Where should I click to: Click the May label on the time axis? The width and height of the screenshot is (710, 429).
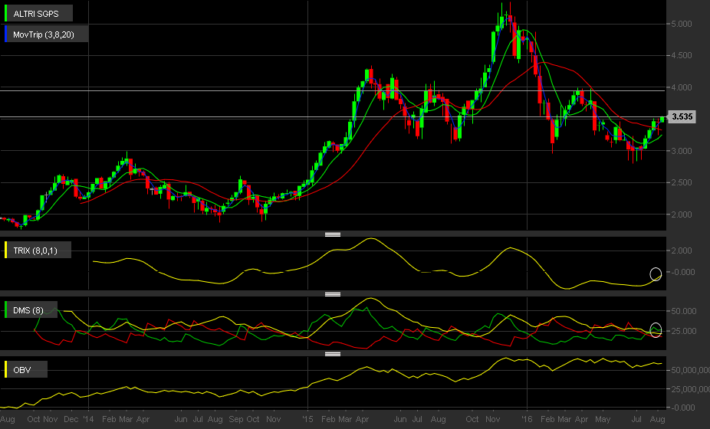(x=603, y=419)
